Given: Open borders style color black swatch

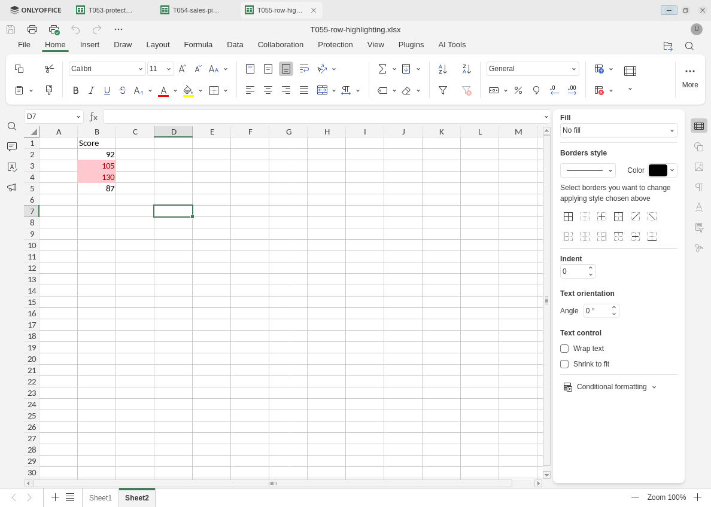Looking at the screenshot, I should click(x=658, y=170).
